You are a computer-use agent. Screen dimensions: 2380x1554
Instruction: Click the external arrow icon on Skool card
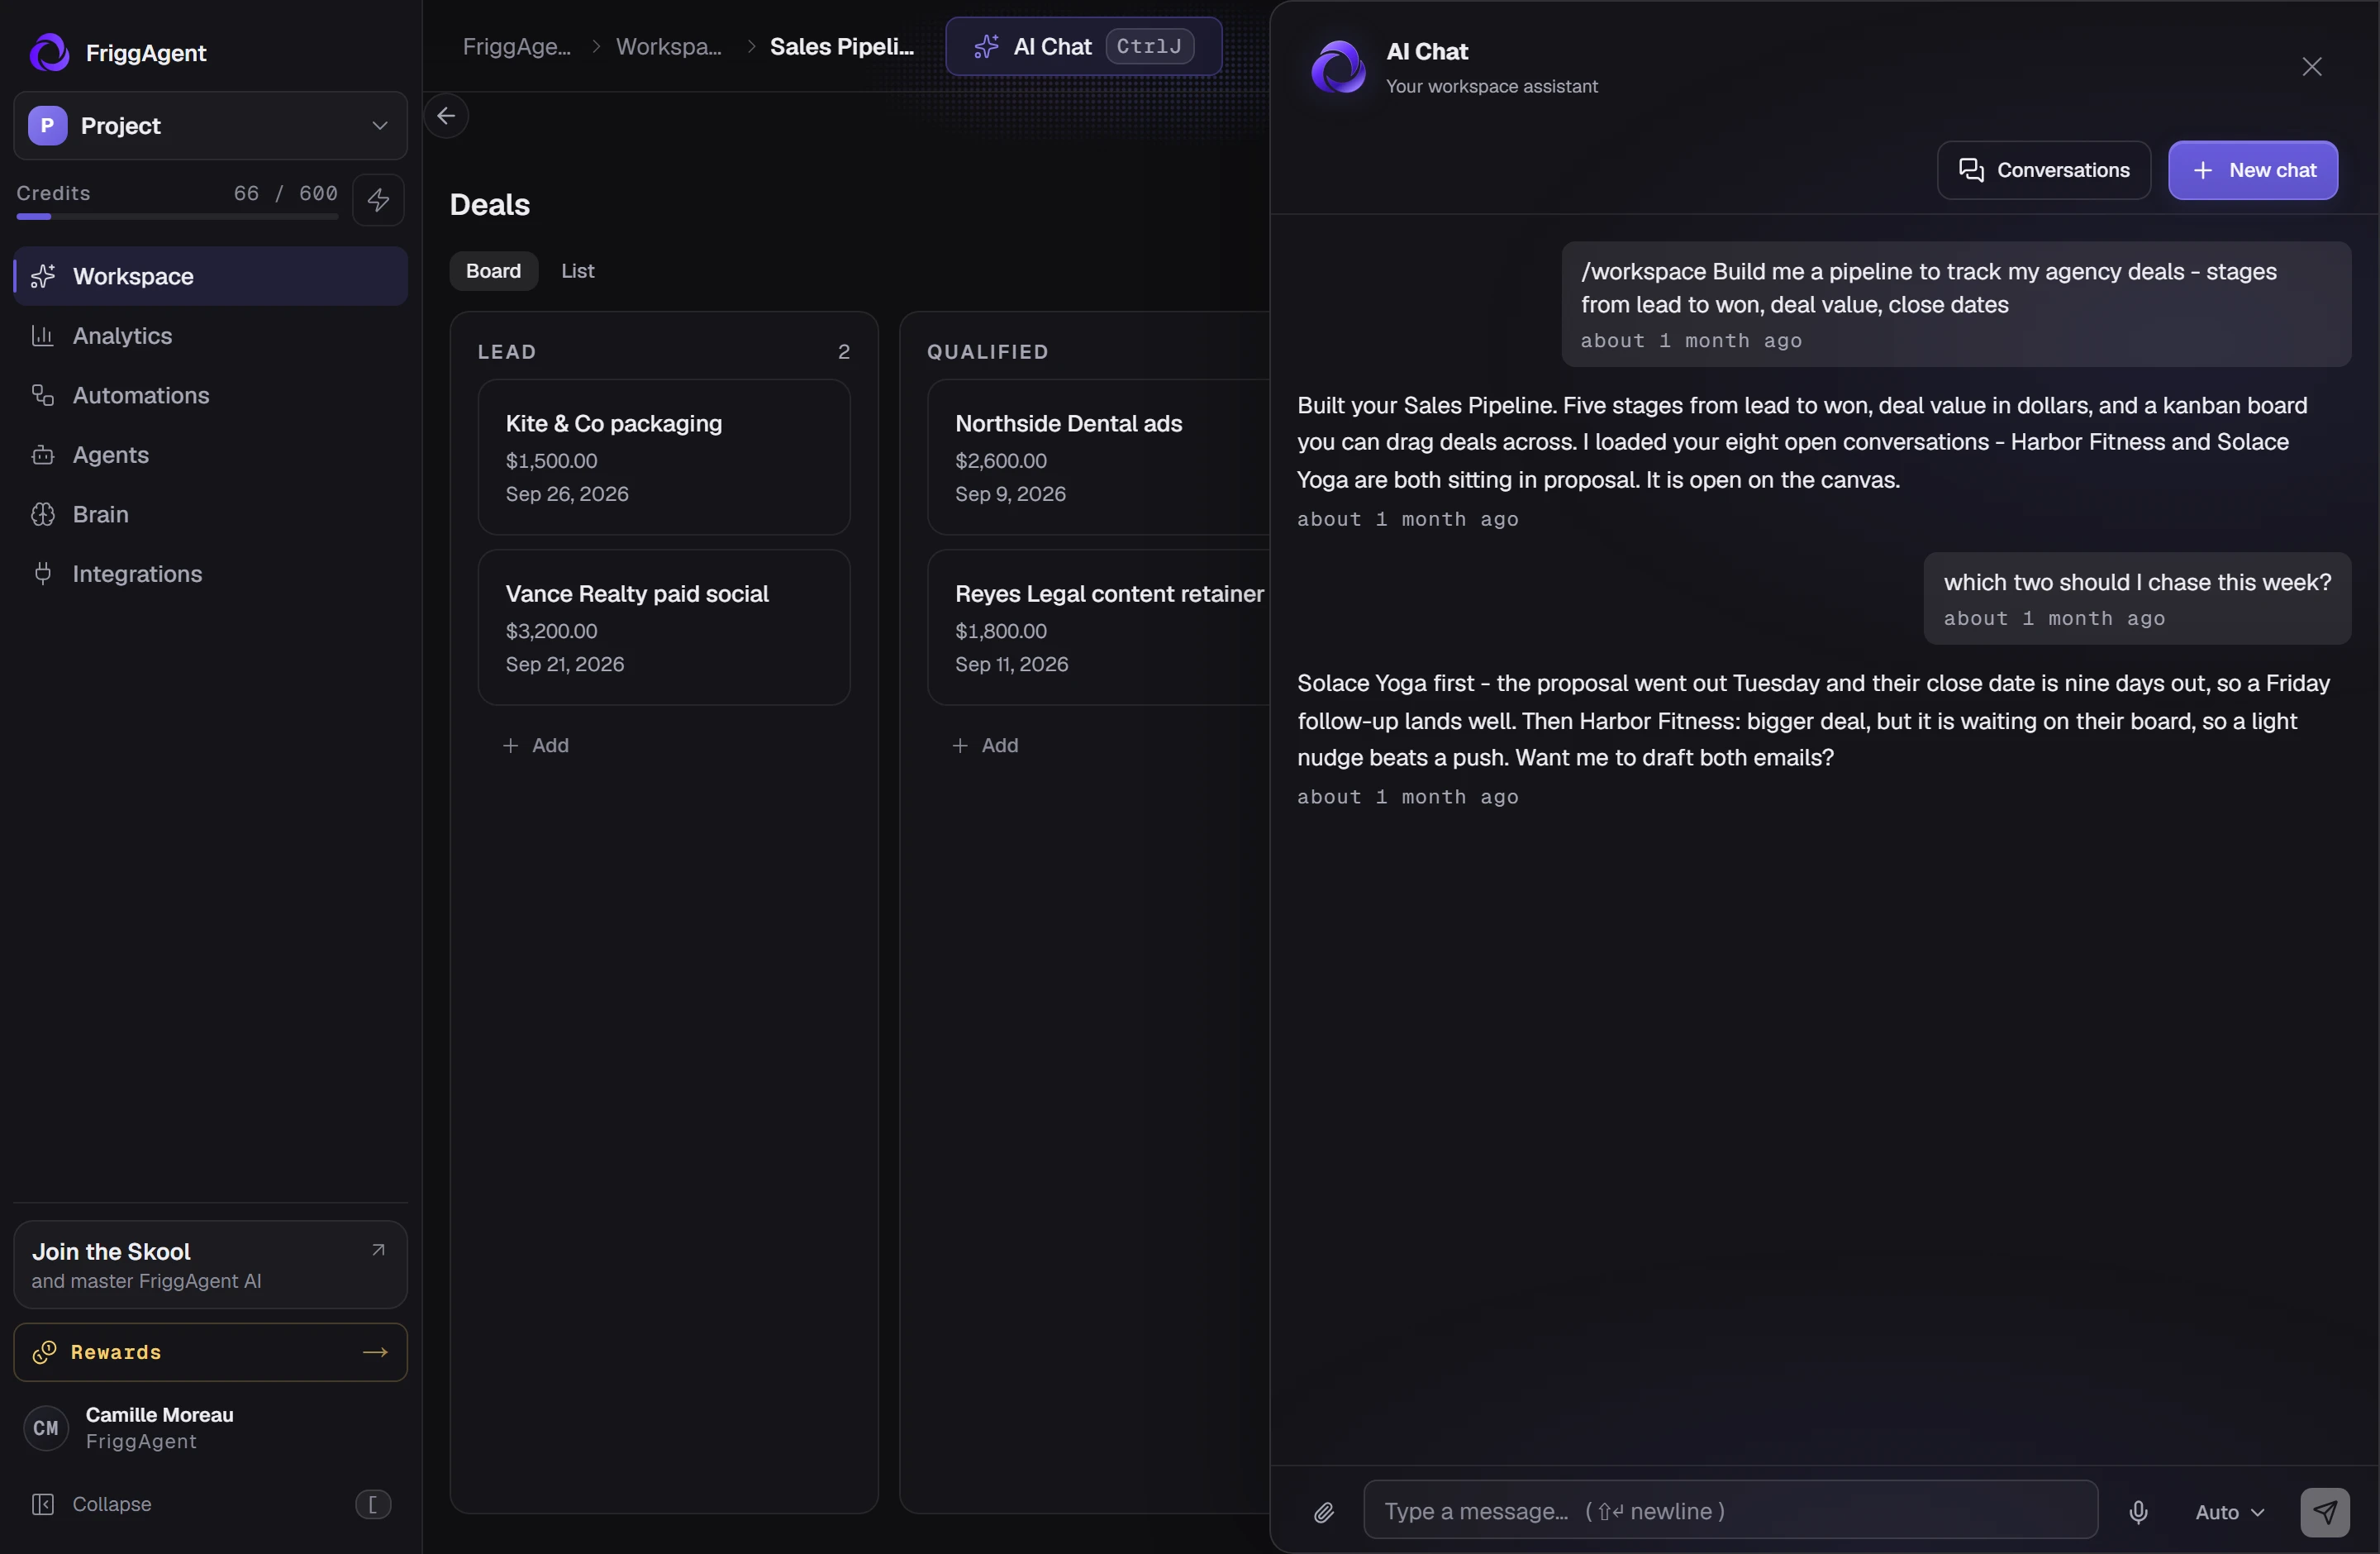click(x=378, y=1250)
